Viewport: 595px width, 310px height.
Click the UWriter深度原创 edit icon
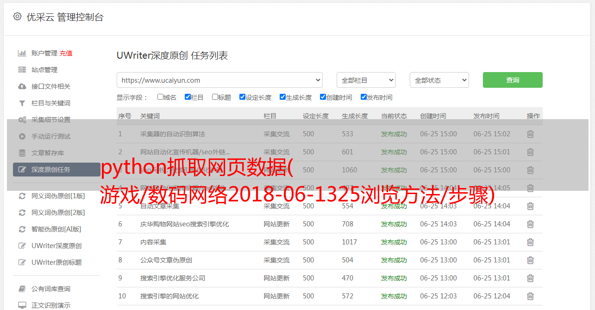tap(22, 246)
